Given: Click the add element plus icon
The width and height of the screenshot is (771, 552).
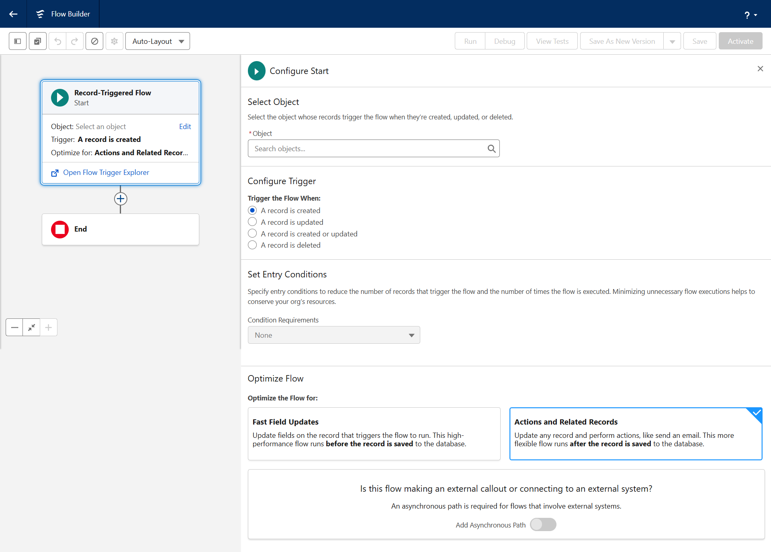Looking at the screenshot, I should click(121, 199).
